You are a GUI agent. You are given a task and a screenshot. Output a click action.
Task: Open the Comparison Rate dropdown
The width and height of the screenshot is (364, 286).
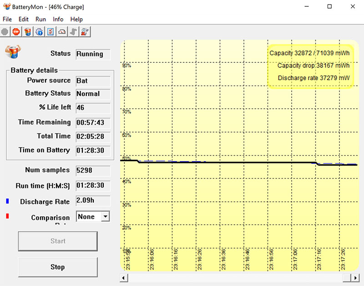[x=105, y=217]
